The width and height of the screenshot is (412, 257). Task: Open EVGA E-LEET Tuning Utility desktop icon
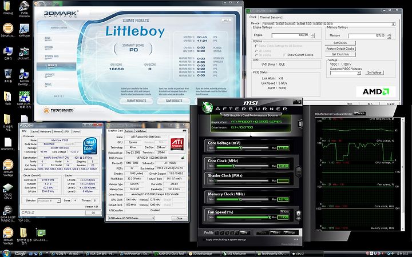pos(8,214)
